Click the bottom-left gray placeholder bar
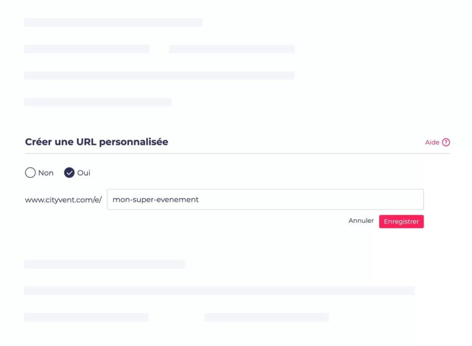Viewport: 472px width, 346px height. click(86, 317)
